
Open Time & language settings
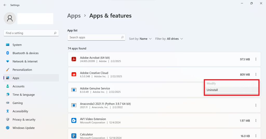click(31, 95)
